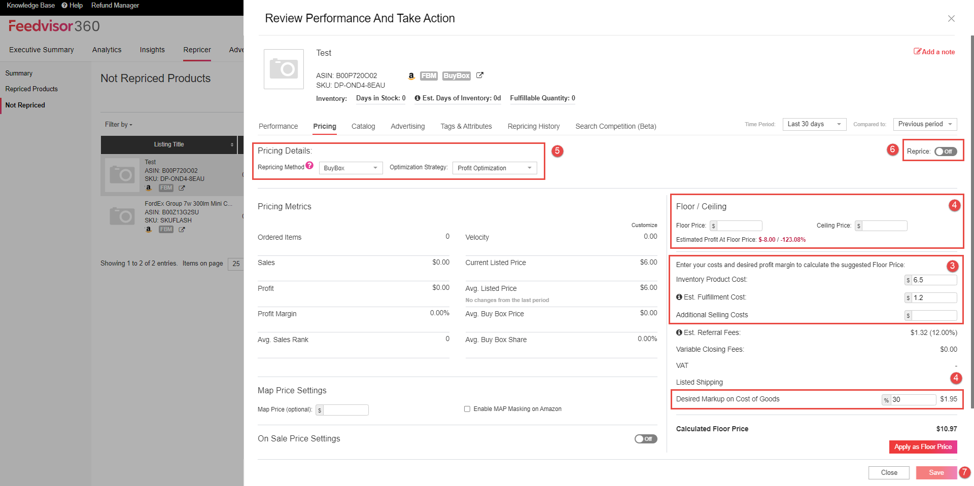974x486 pixels.
Task: Open the Compared to Previous period dropdown
Action: 925,124
